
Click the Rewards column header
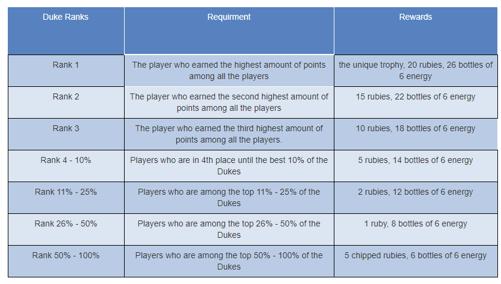point(416,31)
